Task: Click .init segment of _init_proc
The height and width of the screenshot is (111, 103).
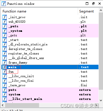Action: point(83,17)
